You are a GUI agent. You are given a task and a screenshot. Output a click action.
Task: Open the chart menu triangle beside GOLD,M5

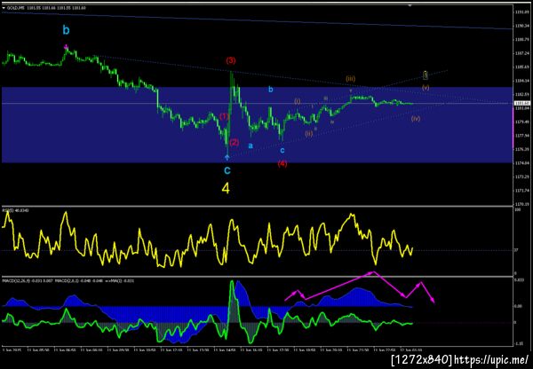click(4, 7)
